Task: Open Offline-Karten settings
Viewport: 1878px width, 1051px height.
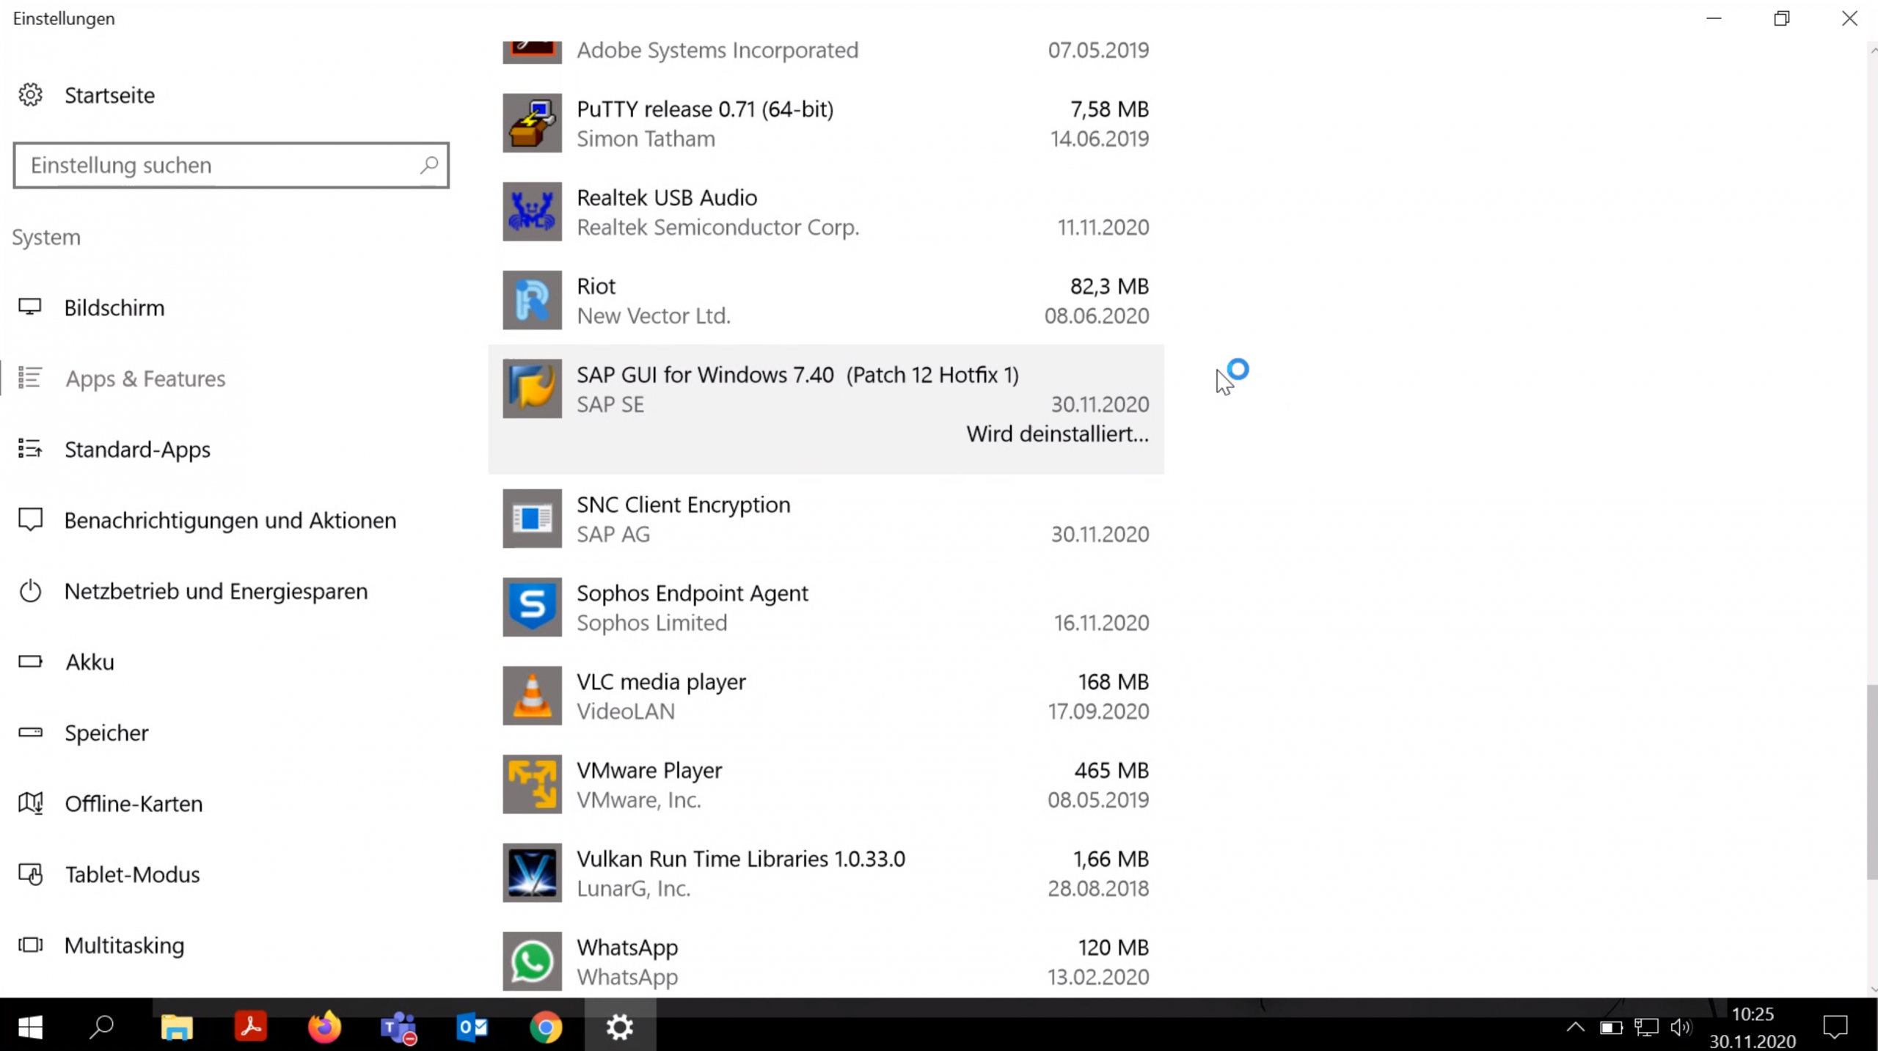Action: 134,803
